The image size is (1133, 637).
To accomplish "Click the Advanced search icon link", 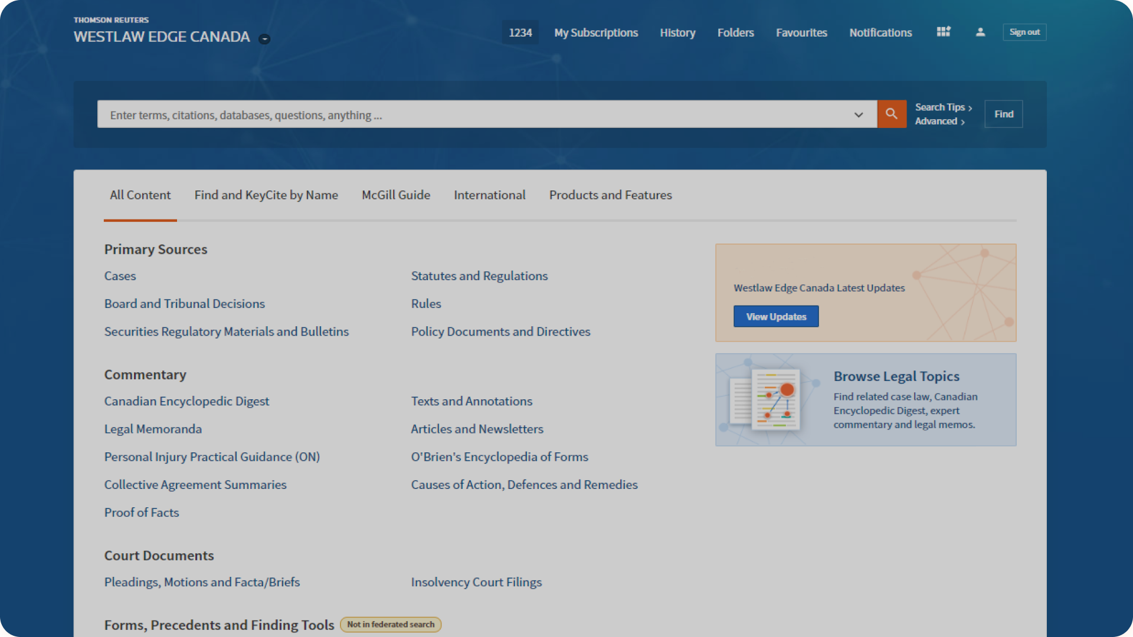I will click(x=938, y=122).
